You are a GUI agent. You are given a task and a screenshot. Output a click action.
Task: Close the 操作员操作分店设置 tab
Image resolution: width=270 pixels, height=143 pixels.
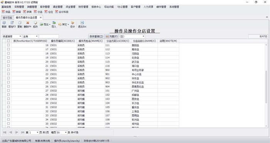pos(40,18)
